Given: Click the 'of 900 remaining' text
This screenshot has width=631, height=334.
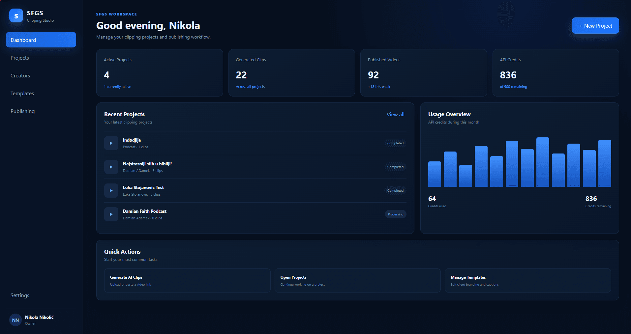Looking at the screenshot, I should (x=513, y=87).
